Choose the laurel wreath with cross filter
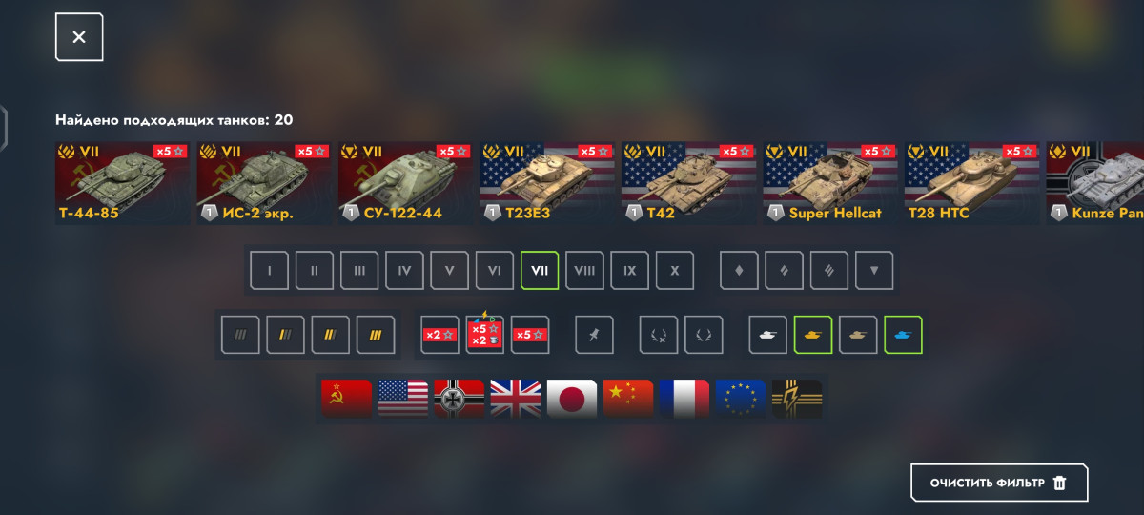The height and width of the screenshot is (515, 1144). pyautogui.click(x=659, y=335)
